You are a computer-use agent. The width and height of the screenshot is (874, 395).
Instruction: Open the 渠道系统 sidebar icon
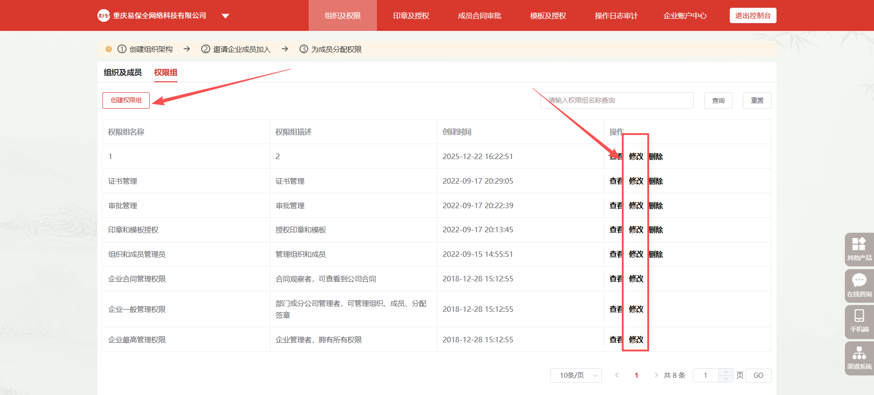click(859, 358)
